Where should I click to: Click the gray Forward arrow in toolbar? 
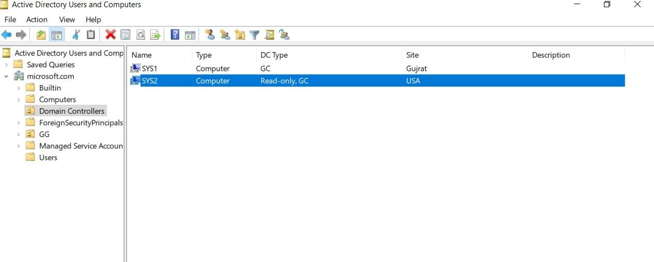21,35
